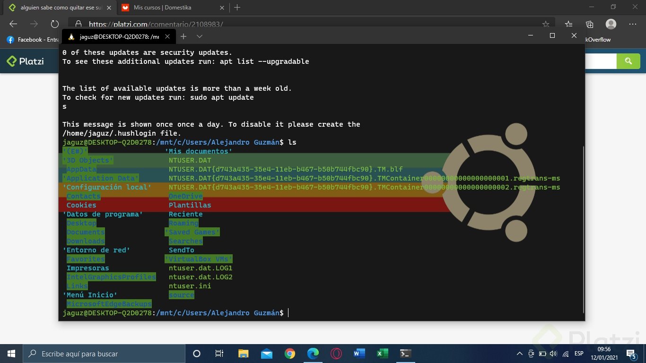The height and width of the screenshot is (363, 646).
Task: Go back in the Edge browser
Action: [x=13, y=24]
